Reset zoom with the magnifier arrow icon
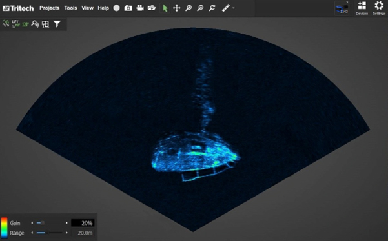The width and height of the screenshot is (388, 241). [x=212, y=8]
